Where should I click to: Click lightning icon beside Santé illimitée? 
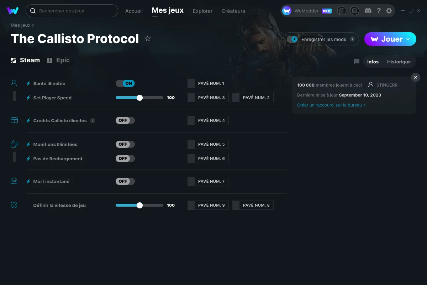pyautogui.click(x=28, y=83)
